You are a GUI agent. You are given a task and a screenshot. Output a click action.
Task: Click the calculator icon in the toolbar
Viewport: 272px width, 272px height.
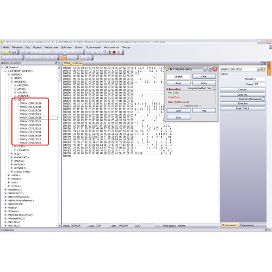point(104,52)
